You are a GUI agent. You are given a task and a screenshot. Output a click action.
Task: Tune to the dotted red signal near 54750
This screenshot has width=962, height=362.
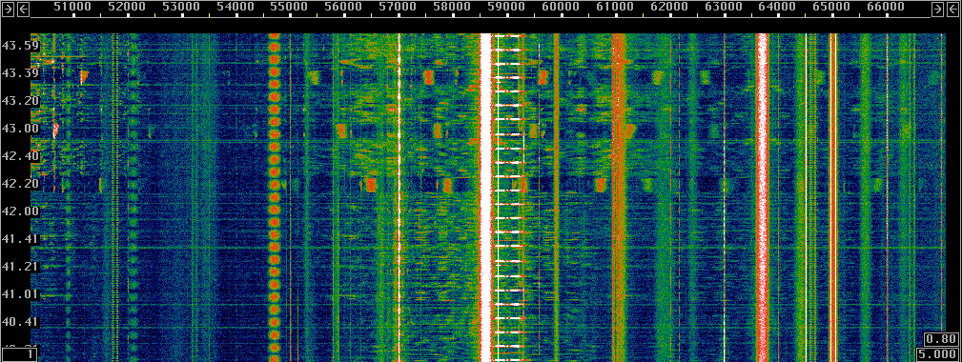(275, 196)
